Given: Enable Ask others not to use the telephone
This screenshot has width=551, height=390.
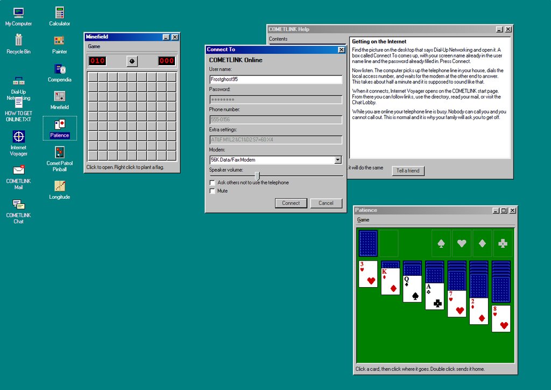Looking at the screenshot, I should [212, 183].
